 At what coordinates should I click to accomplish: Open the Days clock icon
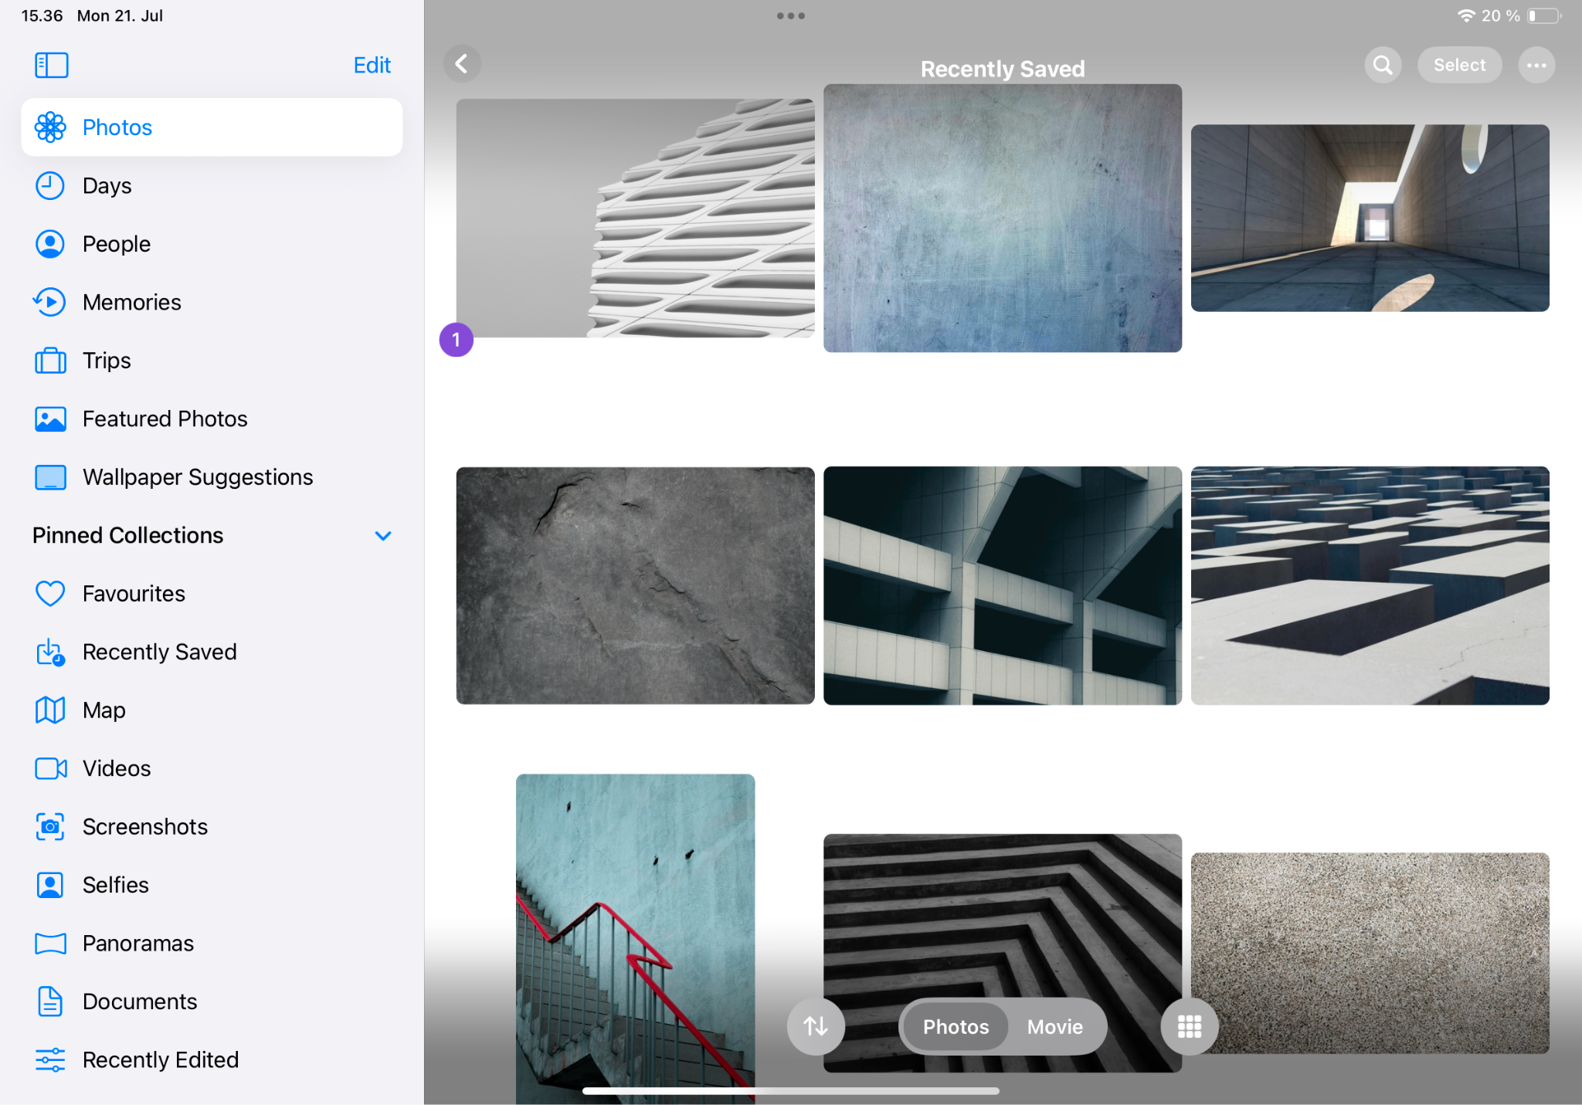point(50,186)
